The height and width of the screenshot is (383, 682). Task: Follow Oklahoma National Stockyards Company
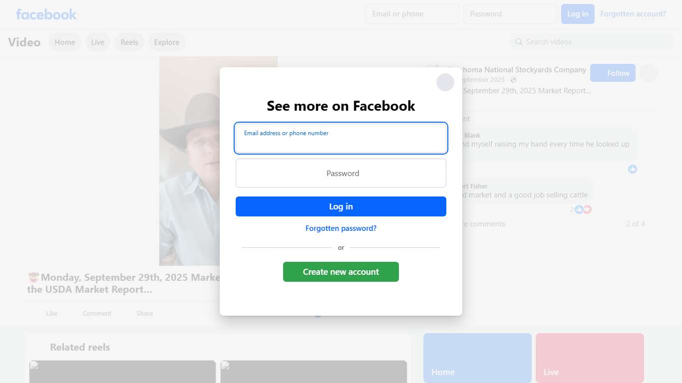coord(613,73)
